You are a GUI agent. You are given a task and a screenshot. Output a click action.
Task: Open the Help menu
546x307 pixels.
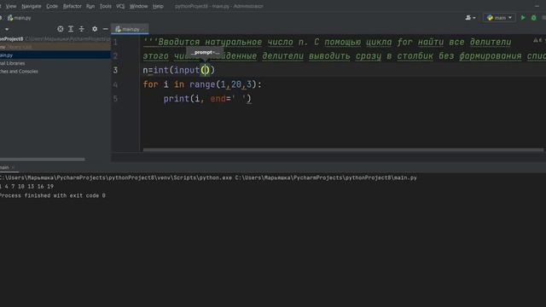tap(158, 6)
